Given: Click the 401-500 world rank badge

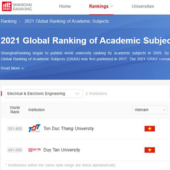Looking at the screenshot, I should [15, 150].
